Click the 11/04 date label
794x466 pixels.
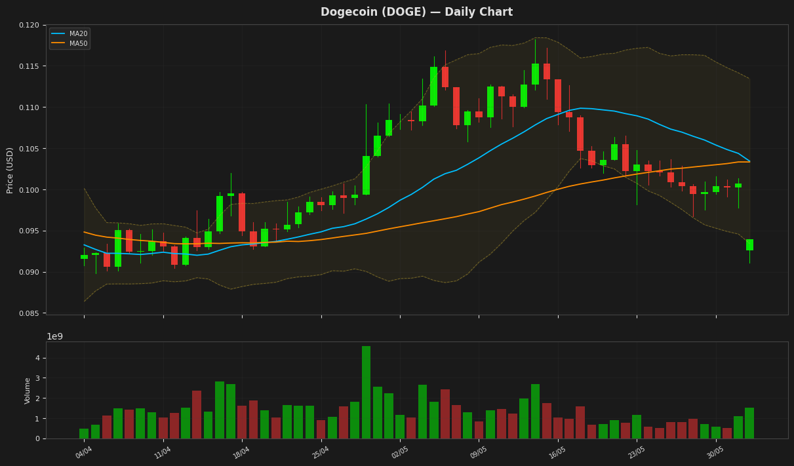tap(163, 452)
